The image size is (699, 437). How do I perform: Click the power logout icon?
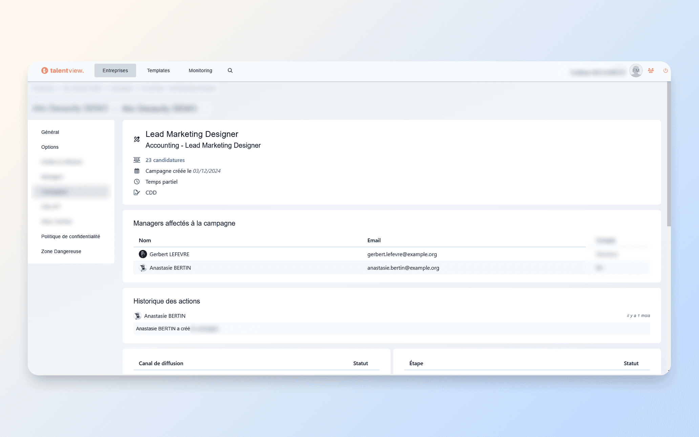coord(665,70)
